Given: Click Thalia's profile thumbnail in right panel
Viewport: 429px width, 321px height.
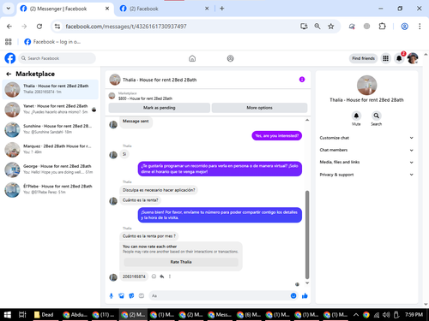Looking at the screenshot, I should point(366,85).
